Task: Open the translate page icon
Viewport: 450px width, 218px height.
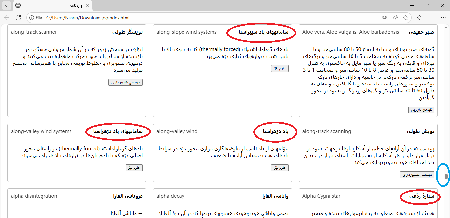Action: pos(384,18)
